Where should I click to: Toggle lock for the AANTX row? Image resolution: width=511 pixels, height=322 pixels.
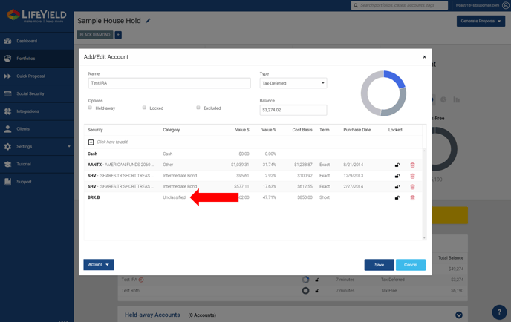397,165
